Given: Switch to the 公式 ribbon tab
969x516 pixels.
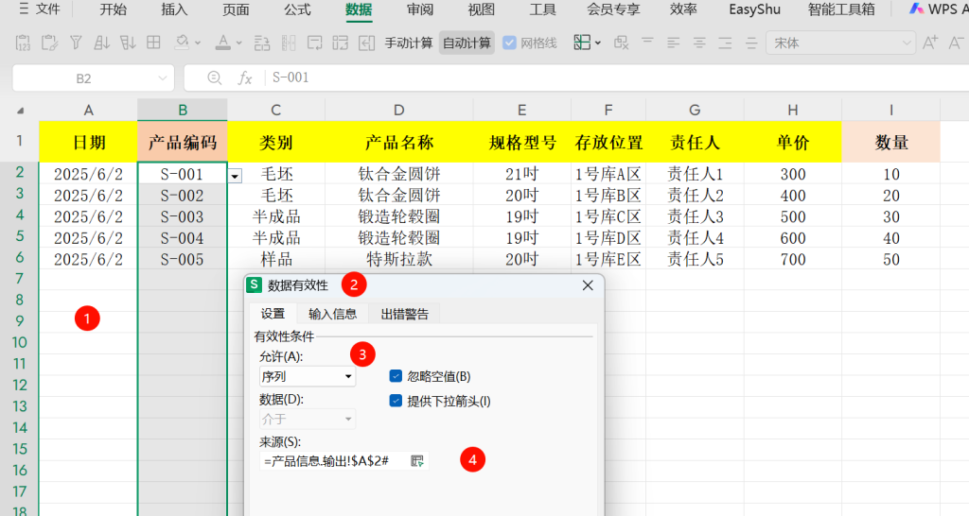Looking at the screenshot, I should (x=297, y=9).
